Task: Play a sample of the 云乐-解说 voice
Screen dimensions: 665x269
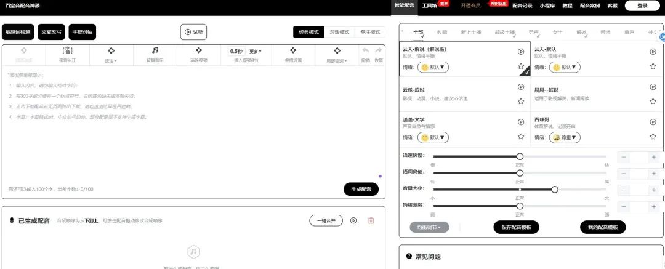Action: pyautogui.click(x=521, y=87)
